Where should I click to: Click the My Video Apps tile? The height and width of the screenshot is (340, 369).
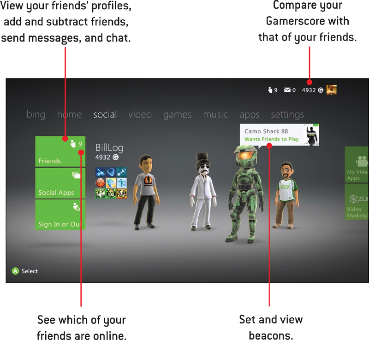click(x=357, y=164)
